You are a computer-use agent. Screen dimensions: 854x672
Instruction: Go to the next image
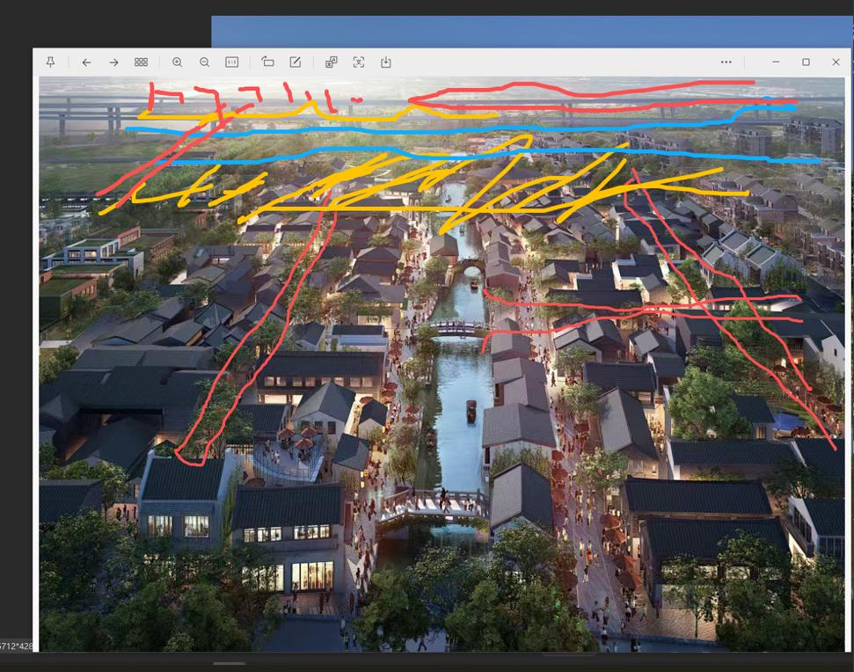(x=113, y=62)
